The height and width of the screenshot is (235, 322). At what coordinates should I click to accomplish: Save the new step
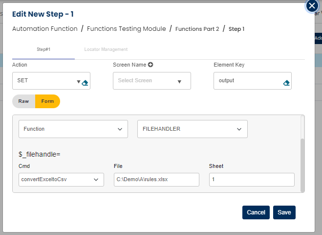click(x=284, y=212)
